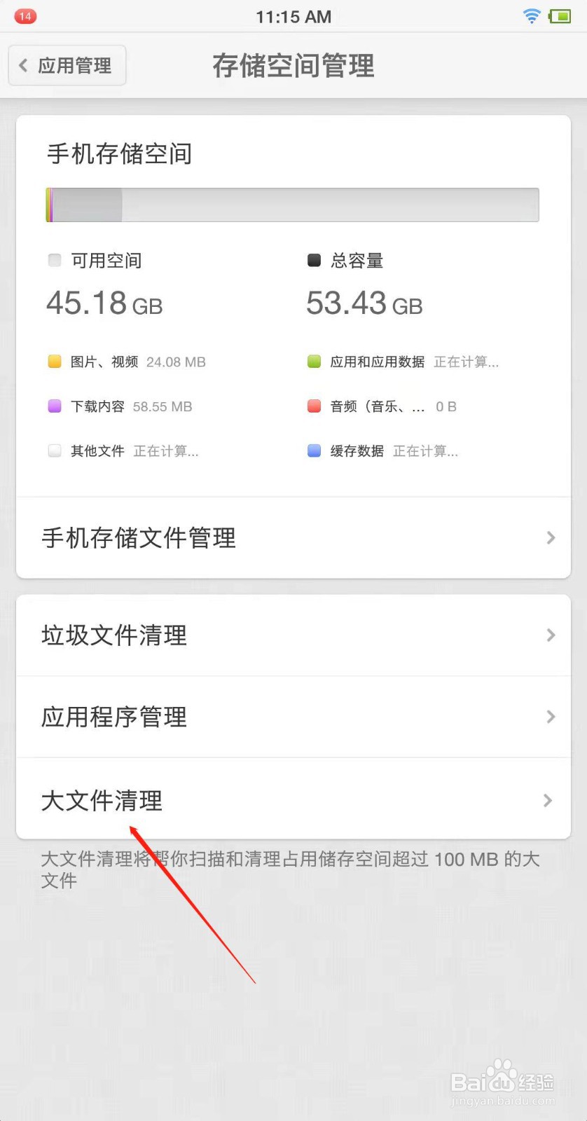Open the 大文件清理 menu entry
Image resolution: width=587 pixels, height=1121 pixels.
coord(102,800)
